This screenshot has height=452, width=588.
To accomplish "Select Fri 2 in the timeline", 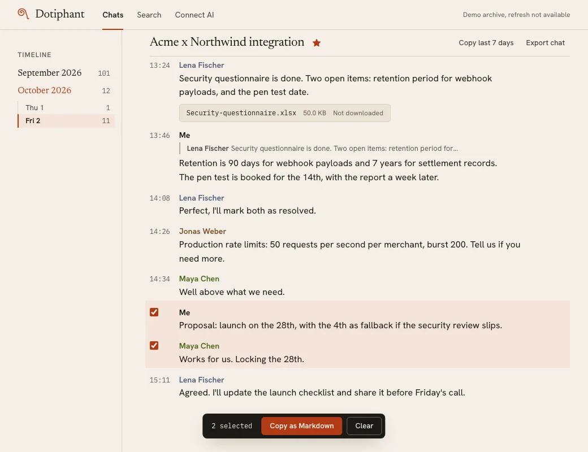I will point(66,121).
